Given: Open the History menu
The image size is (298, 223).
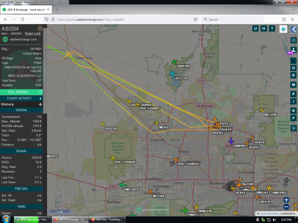Looking at the screenshot, I should [x=29, y=2].
